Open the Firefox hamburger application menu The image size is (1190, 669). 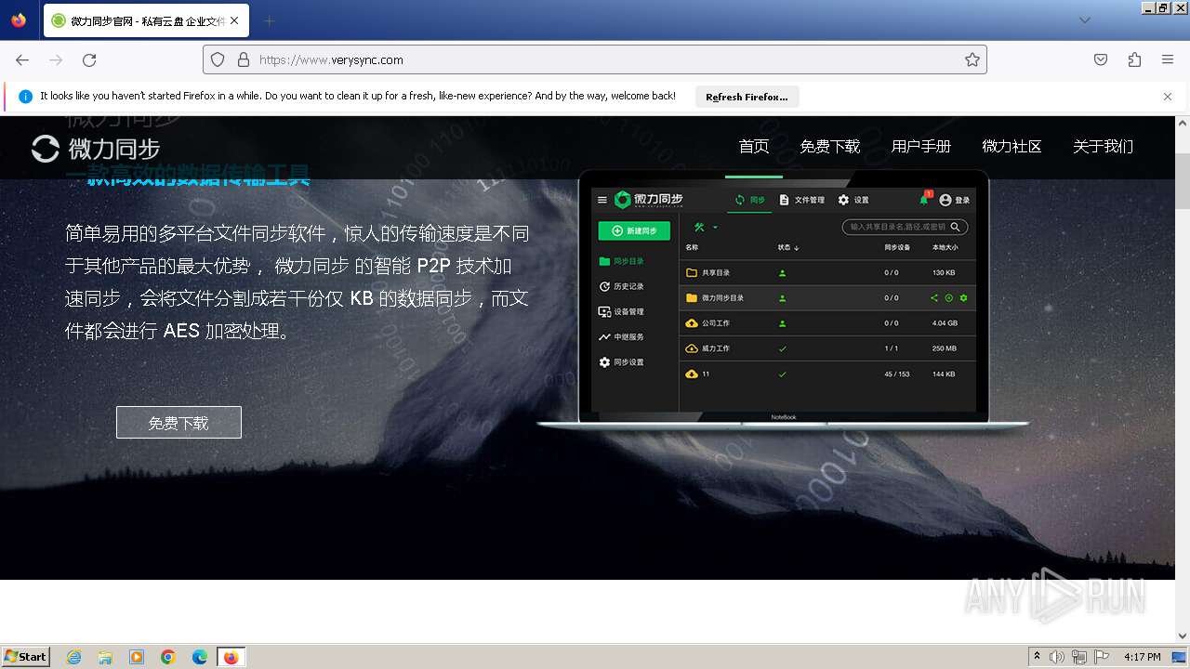pyautogui.click(x=1168, y=59)
